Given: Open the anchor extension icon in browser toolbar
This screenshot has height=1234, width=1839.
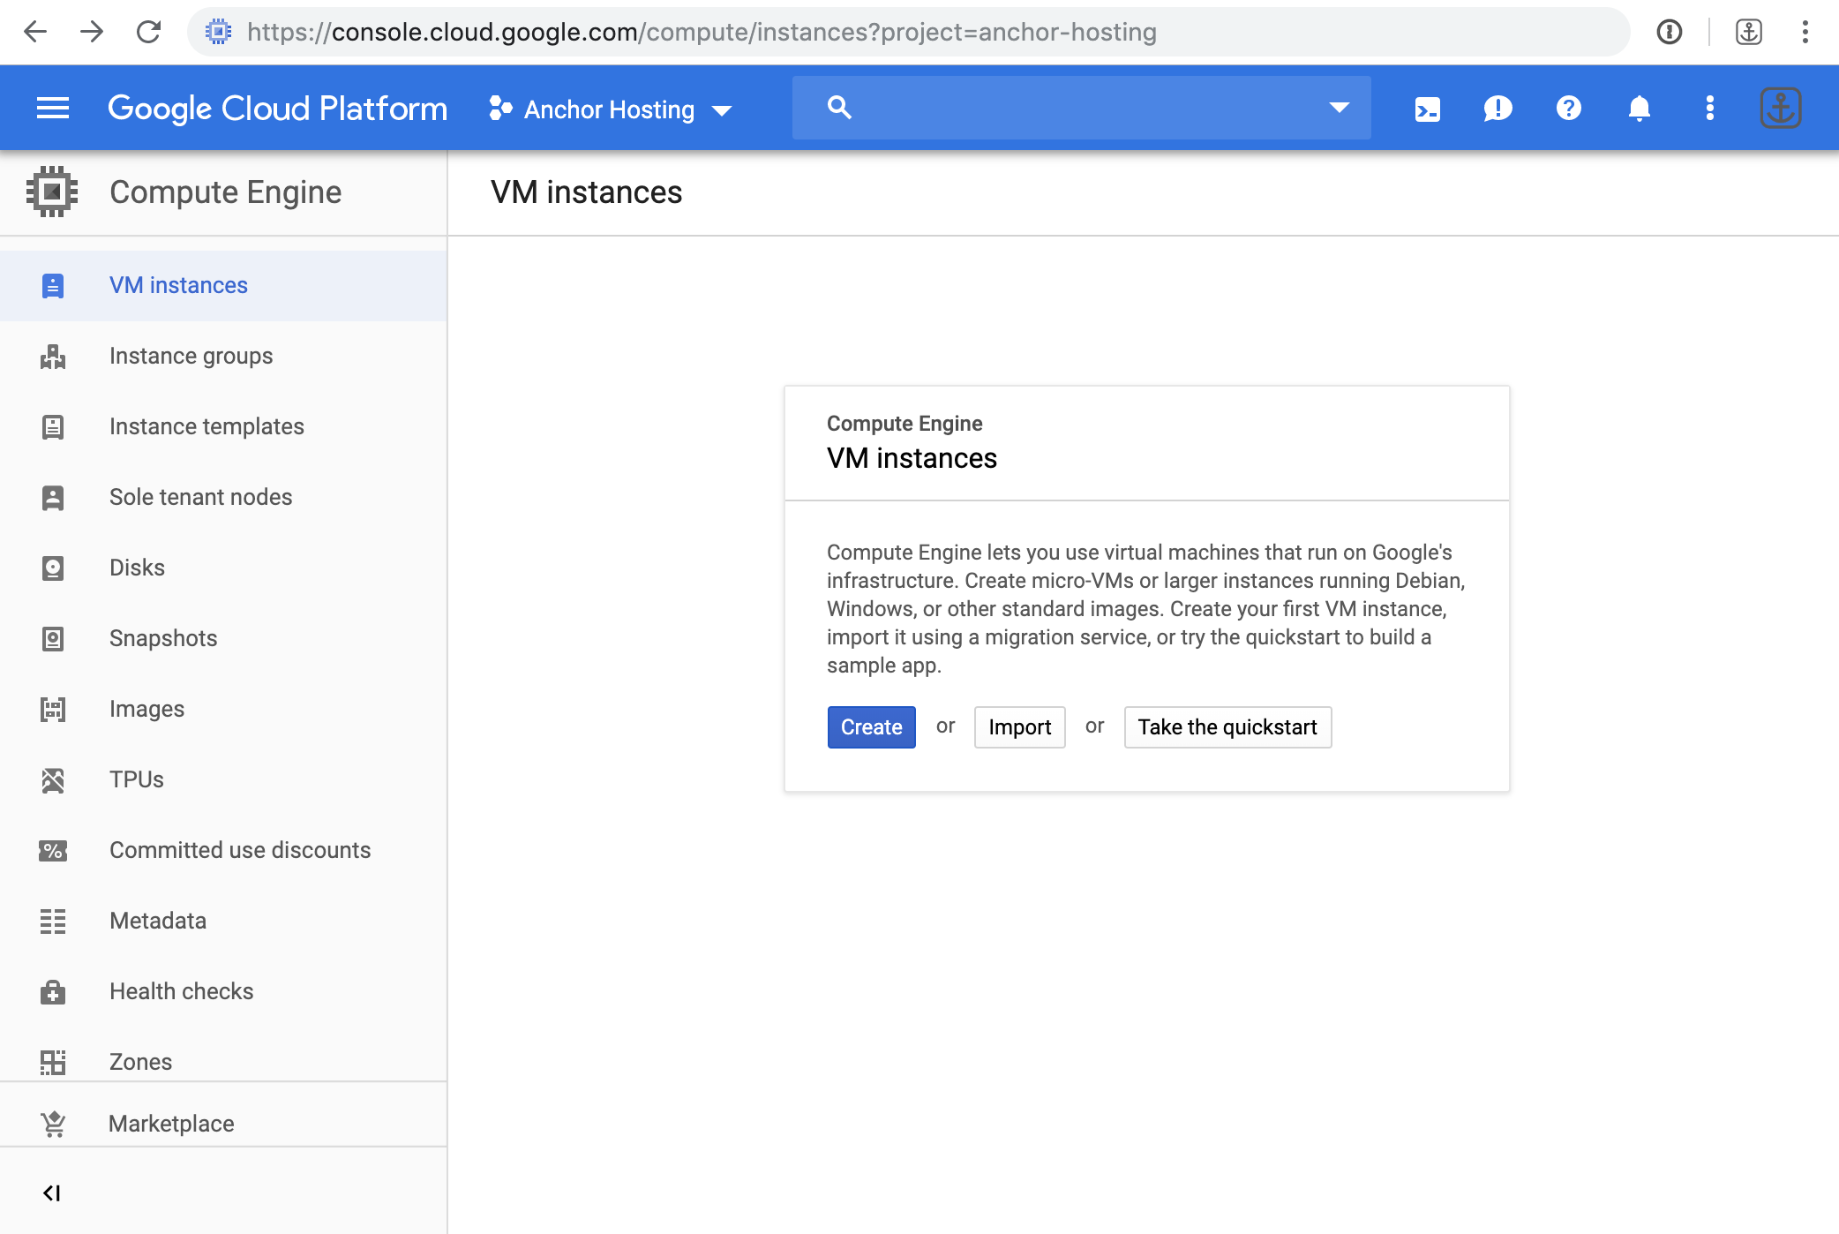Looking at the screenshot, I should tap(1749, 33).
